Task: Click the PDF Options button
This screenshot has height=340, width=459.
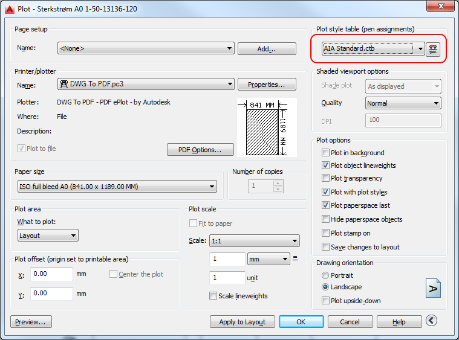Action: click(201, 150)
